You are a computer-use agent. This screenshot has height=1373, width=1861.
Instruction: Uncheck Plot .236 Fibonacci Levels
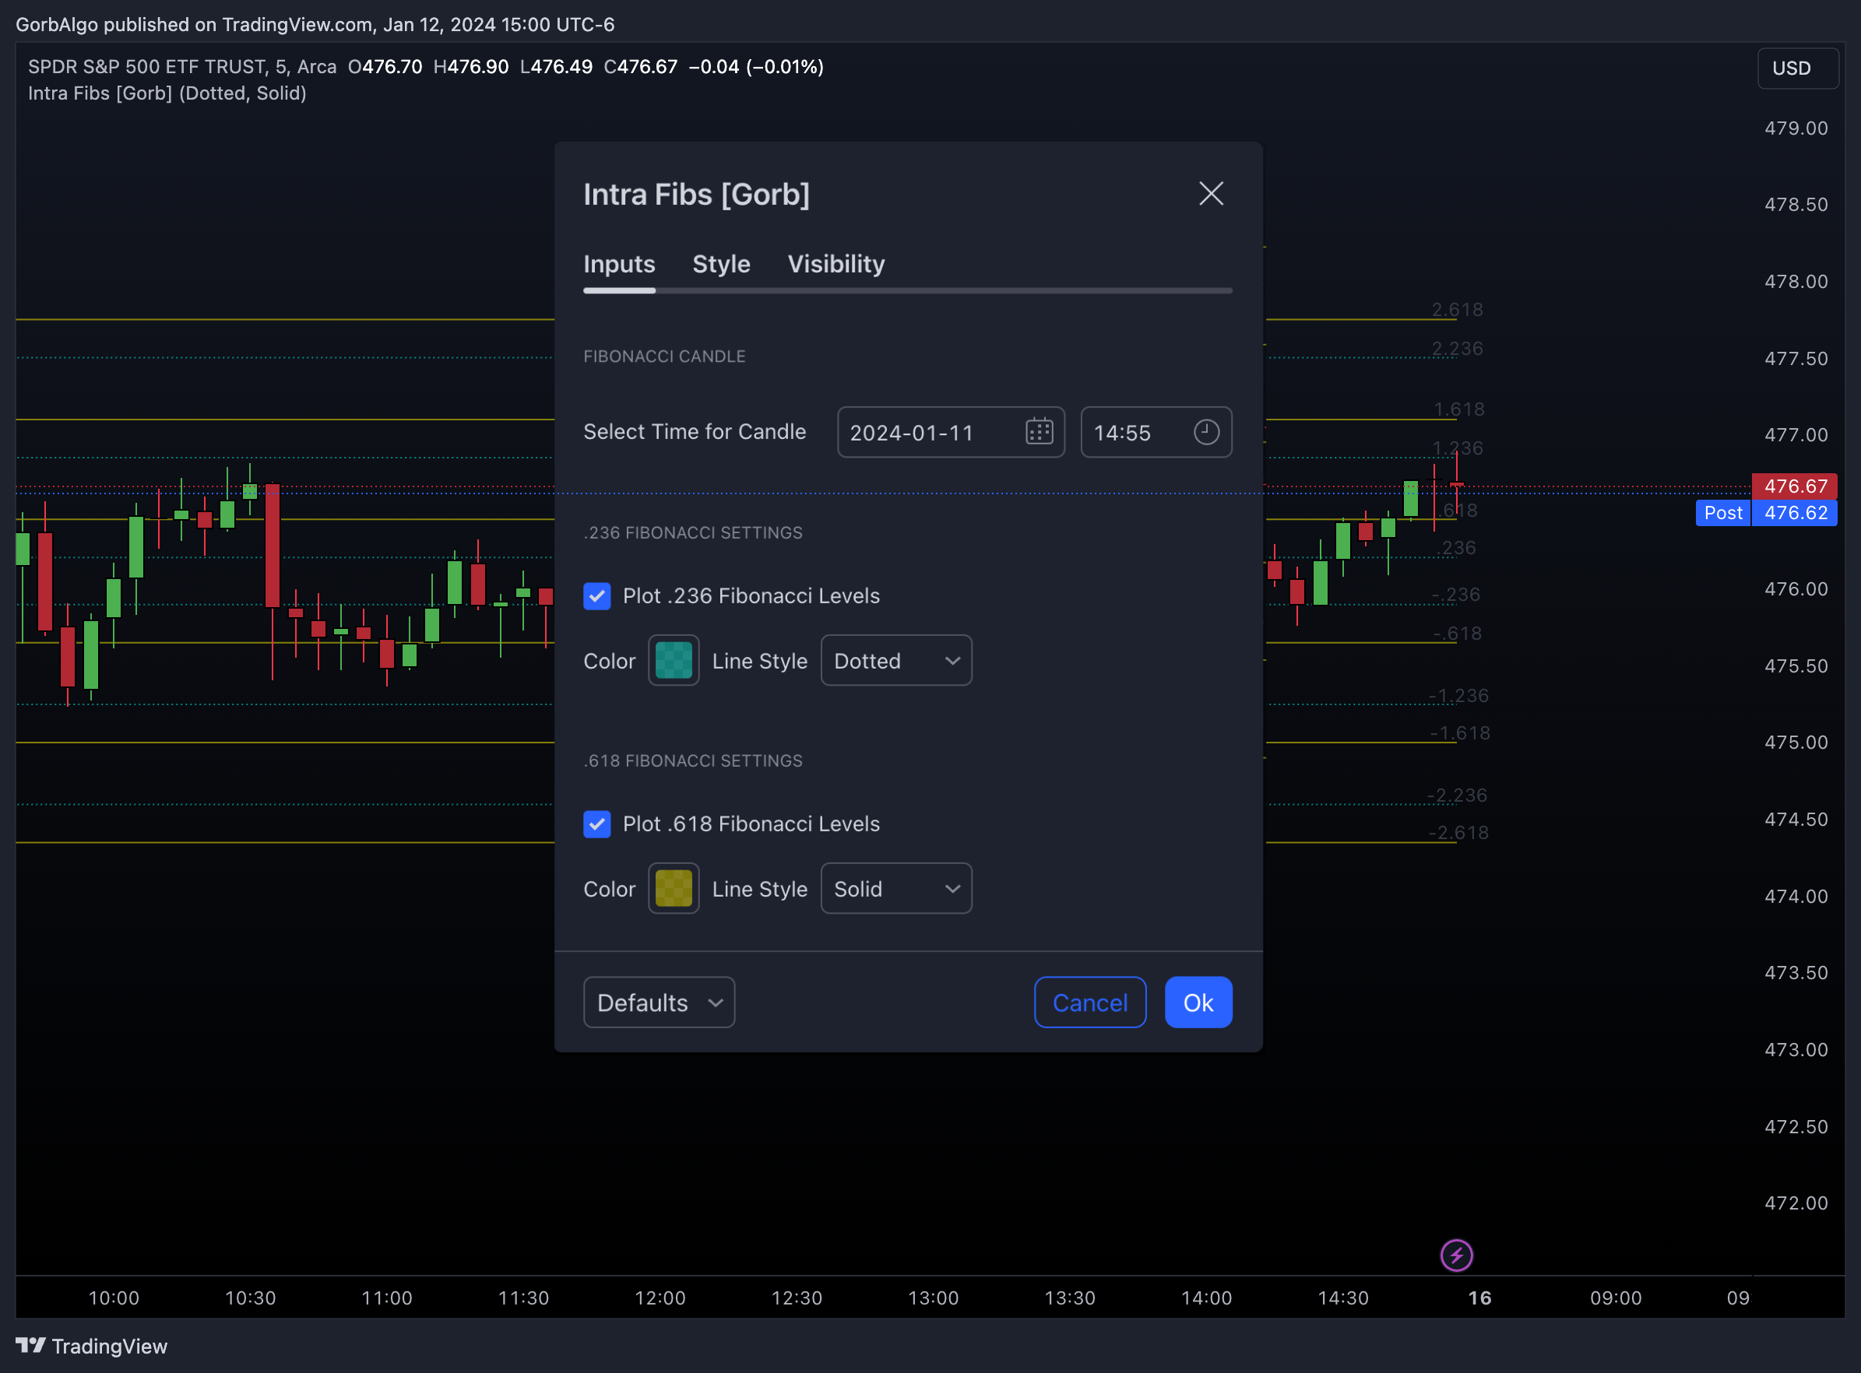coord(597,596)
